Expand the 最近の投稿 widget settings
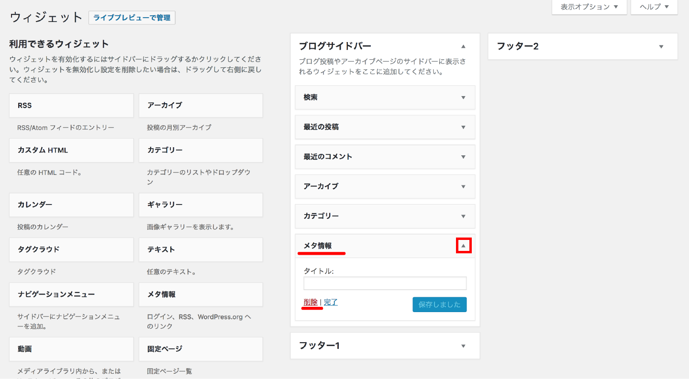The width and height of the screenshot is (689, 379). tap(463, 127)
